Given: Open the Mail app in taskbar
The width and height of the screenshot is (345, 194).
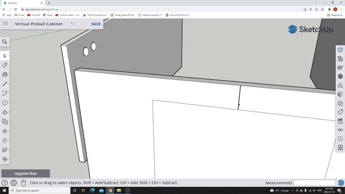Looking at the screenshot, I should (x=101, y=190).
